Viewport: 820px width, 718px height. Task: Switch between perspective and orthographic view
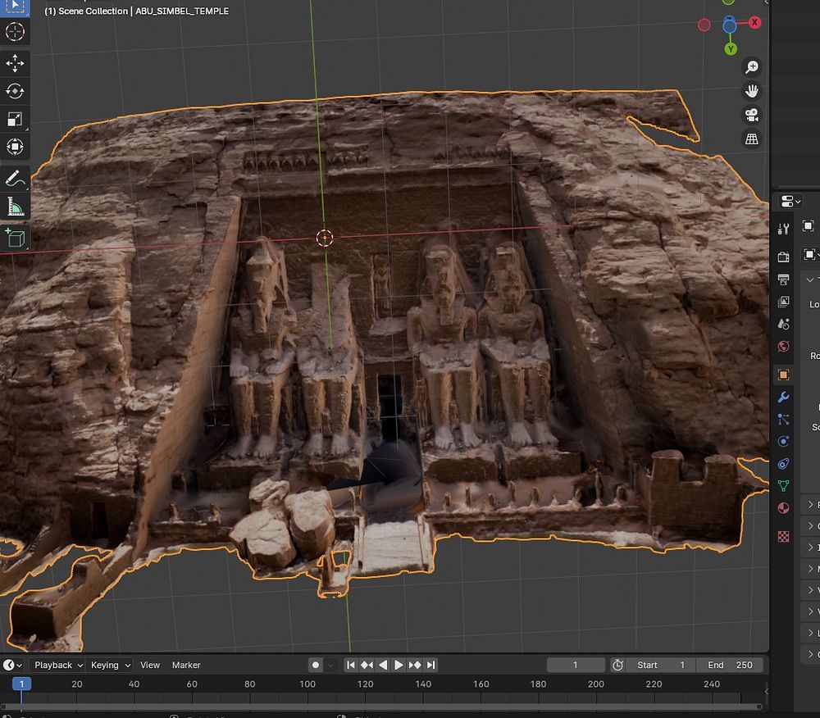click(x=751, y=139)
